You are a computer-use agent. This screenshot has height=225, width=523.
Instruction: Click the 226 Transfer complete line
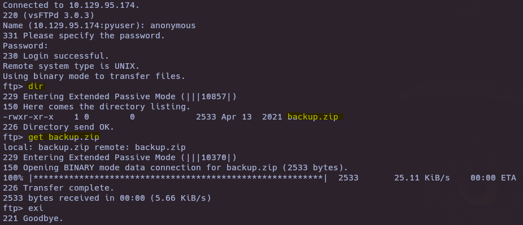coord(58,188)
